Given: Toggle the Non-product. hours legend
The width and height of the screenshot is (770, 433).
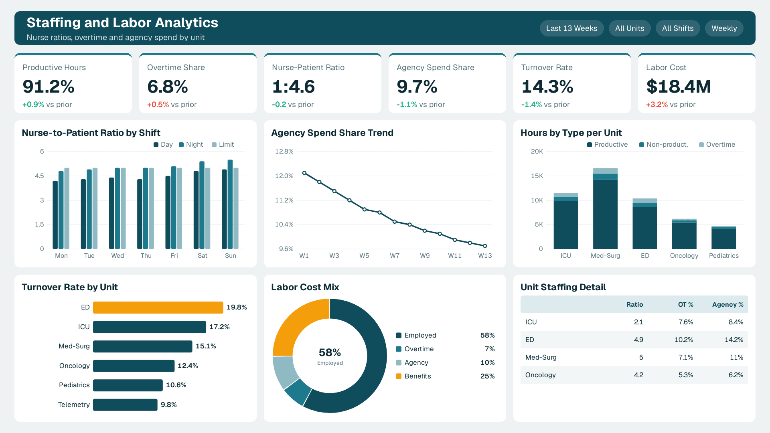Looking at the screenshot, I should click(663, 145).
